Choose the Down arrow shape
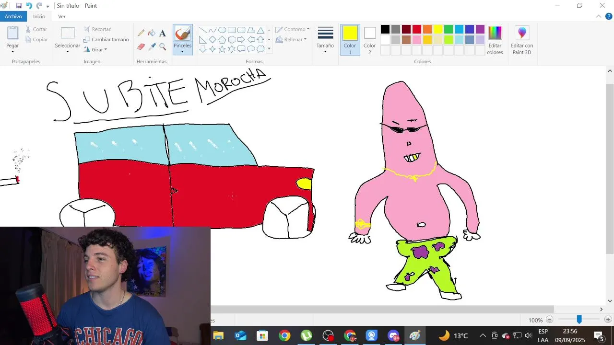Viewport: 614px width, 345px height. [x=203, y=49]
